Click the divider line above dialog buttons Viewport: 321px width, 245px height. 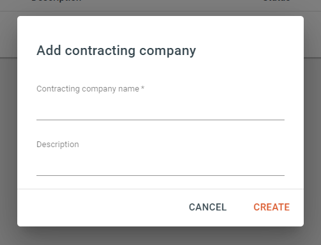tap(160, 189)
